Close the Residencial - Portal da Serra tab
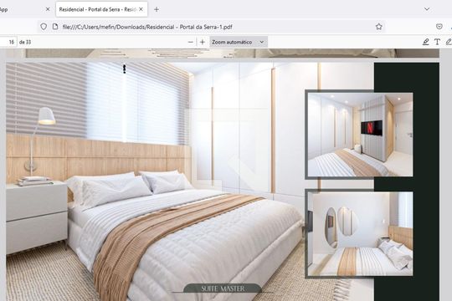 tap(141, 9)
